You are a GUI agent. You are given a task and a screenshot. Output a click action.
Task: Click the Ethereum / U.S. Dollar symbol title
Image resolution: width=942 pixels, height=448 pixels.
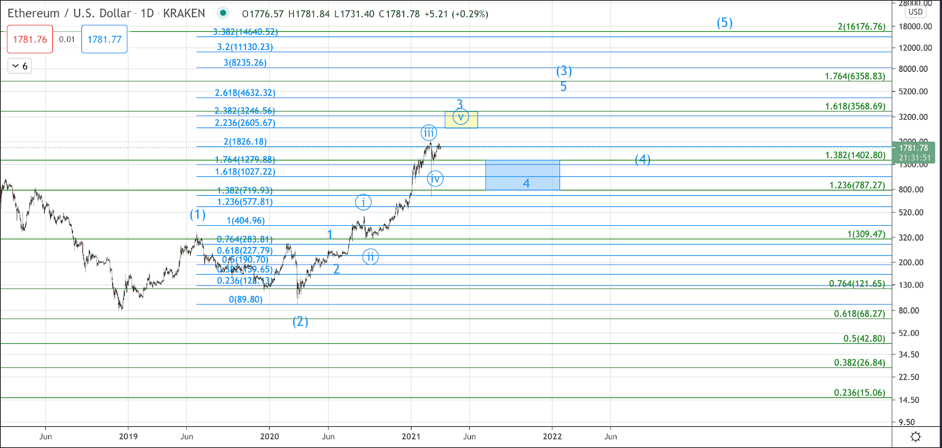(x=69, y=14)
